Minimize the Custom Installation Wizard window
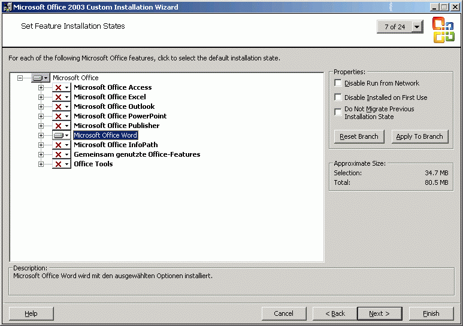 tap(434, 7)
